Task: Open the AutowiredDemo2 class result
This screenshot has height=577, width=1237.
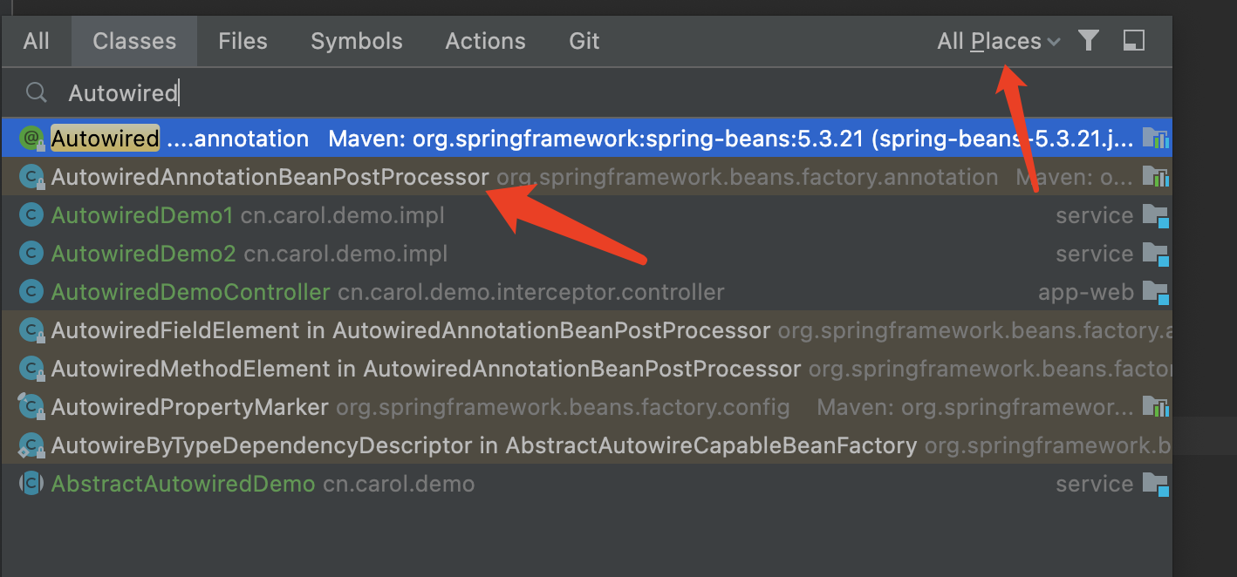Action: [x=144, y=254]
